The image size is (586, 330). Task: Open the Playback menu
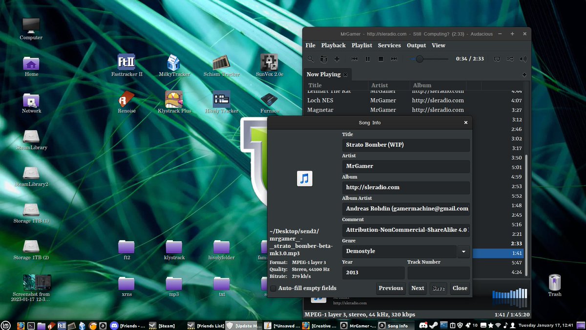click(334, 45)
